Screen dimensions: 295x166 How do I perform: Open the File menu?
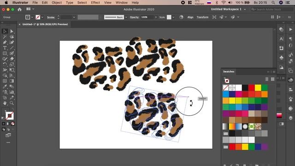(35, 3)
